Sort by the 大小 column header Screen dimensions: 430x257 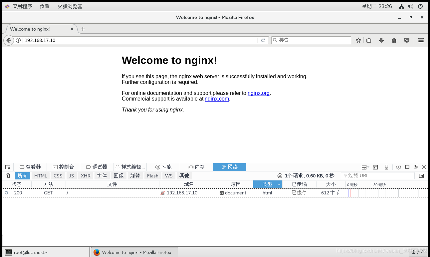331,184
